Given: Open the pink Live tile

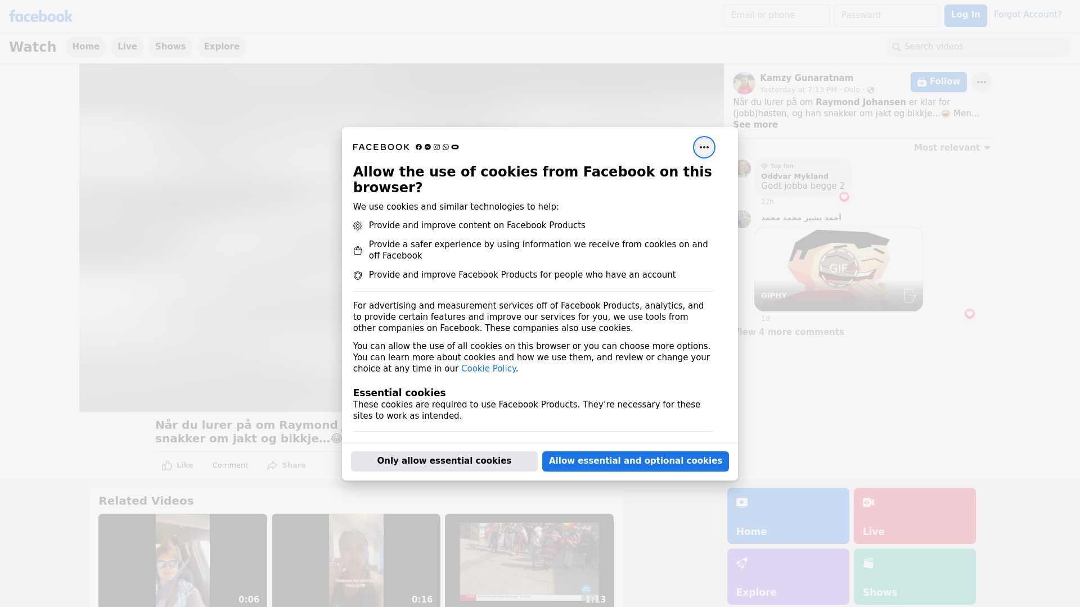Looking at the screenshot, I should pyautogui.click(x=915, y=516).
